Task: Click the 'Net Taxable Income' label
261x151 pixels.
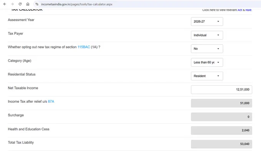Action: (x=23, y=88)
